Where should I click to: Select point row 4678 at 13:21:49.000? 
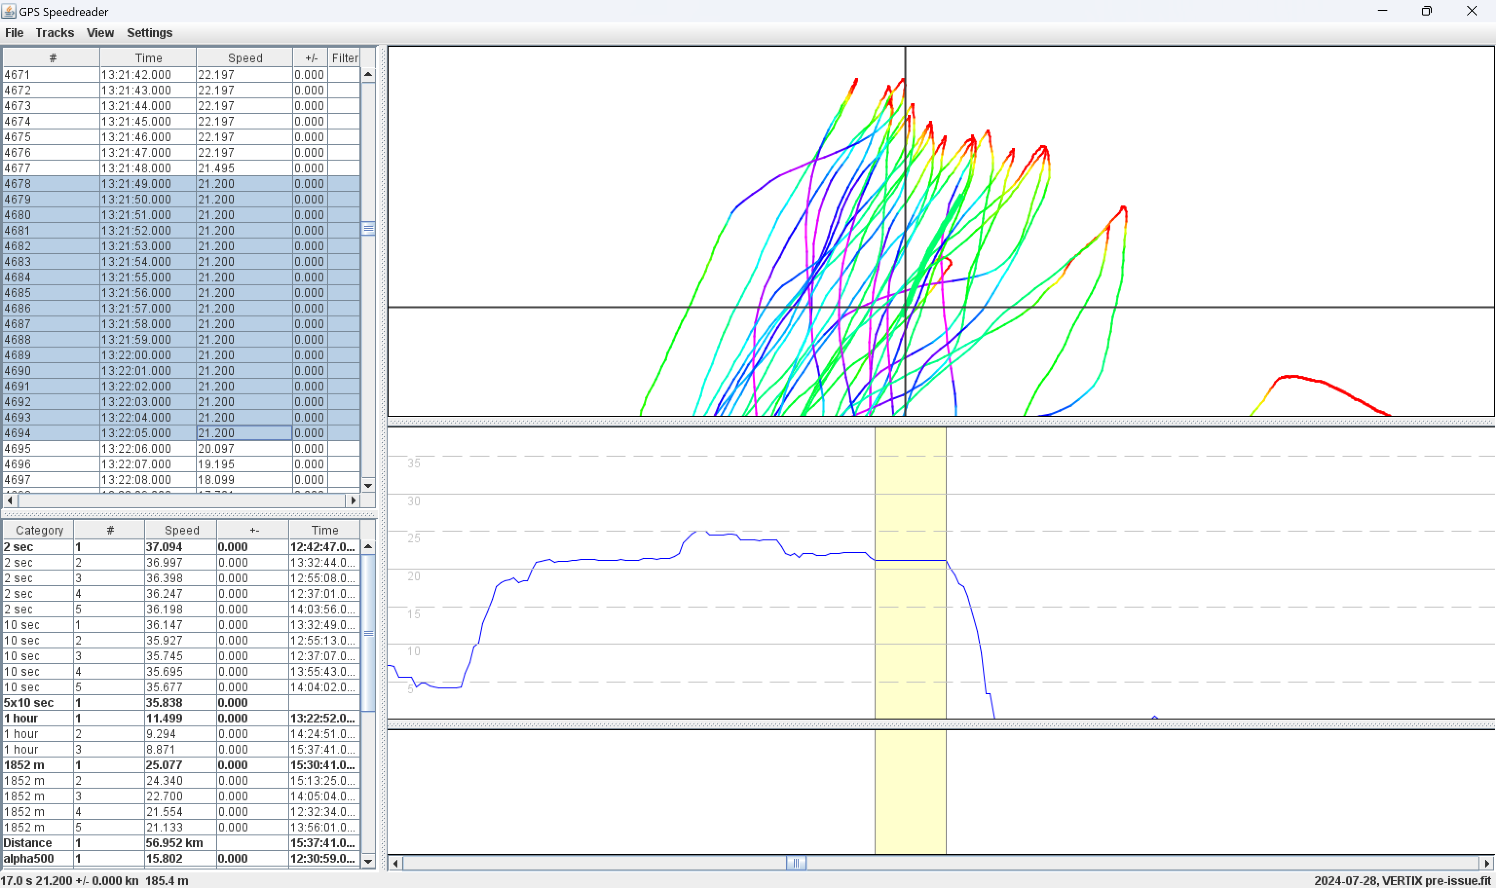[181, 184]
